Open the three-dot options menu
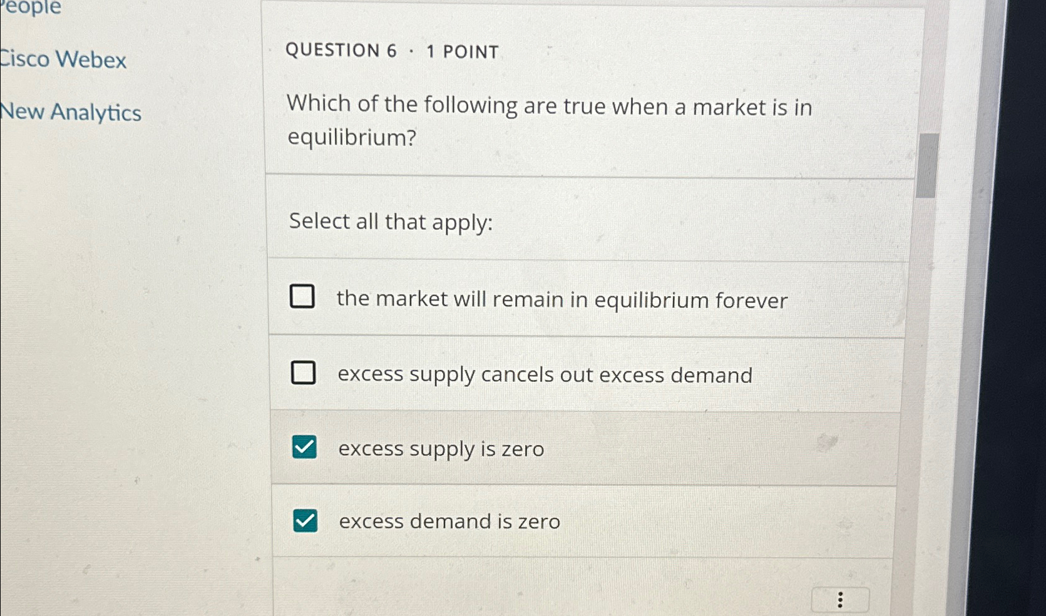The height and width of the screenshot is (616, 1046). tap(840, 599)
